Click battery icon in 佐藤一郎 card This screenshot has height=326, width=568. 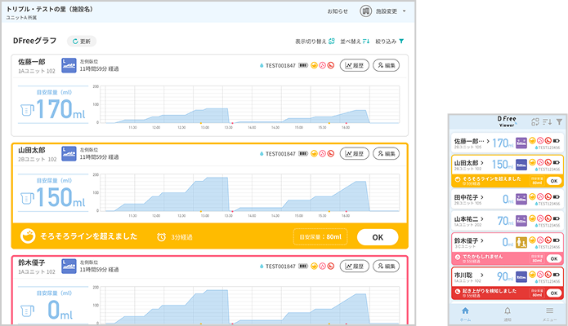click(303, 65)
